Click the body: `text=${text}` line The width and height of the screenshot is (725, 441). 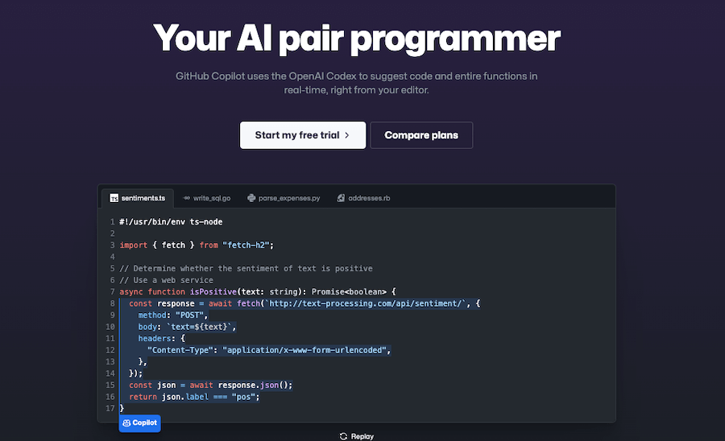click(x=187, y=327)
